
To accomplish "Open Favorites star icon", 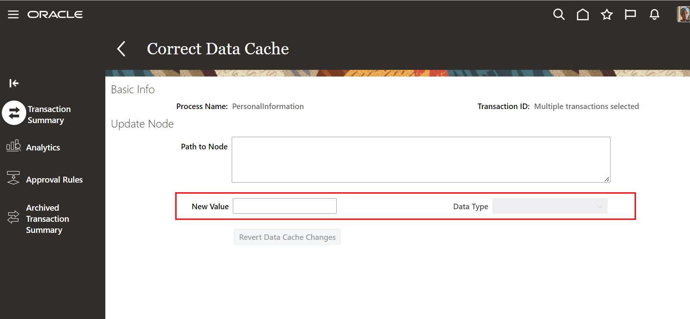I will [x=606, y=14].
